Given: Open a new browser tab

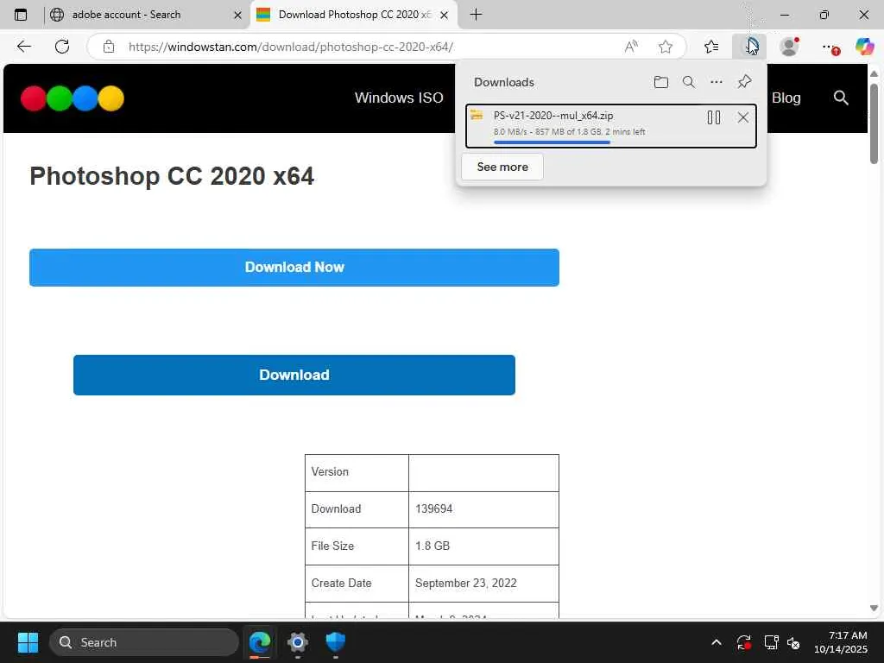Looking at the screenshot, I should pos(476,15).
